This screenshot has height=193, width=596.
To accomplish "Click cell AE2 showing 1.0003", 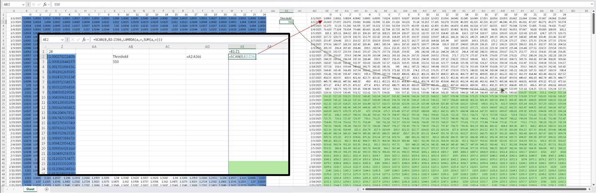I will [x=327, y=18].
